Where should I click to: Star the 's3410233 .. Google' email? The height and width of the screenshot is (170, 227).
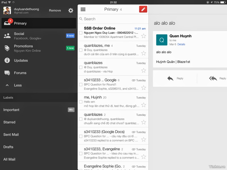pos(144,88)
